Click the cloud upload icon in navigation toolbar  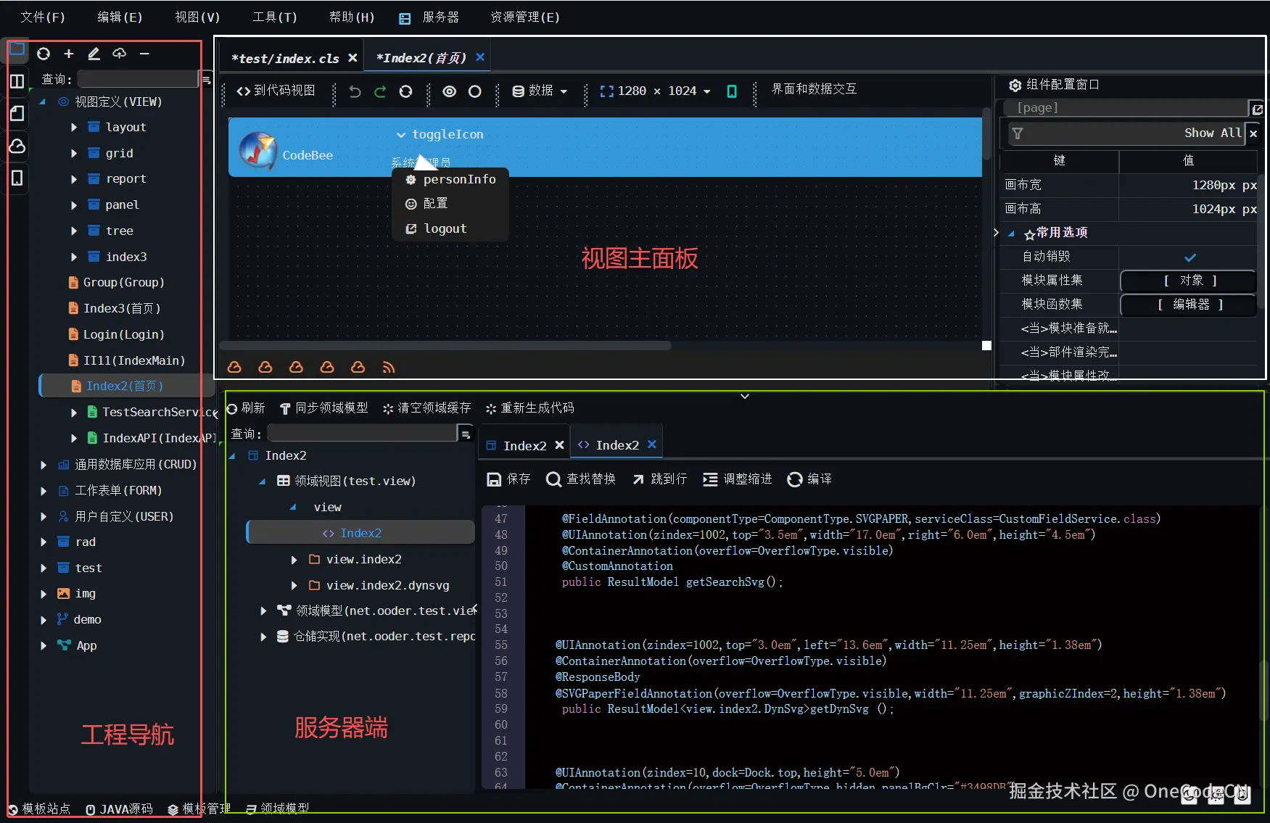click(x=120, y=54)
